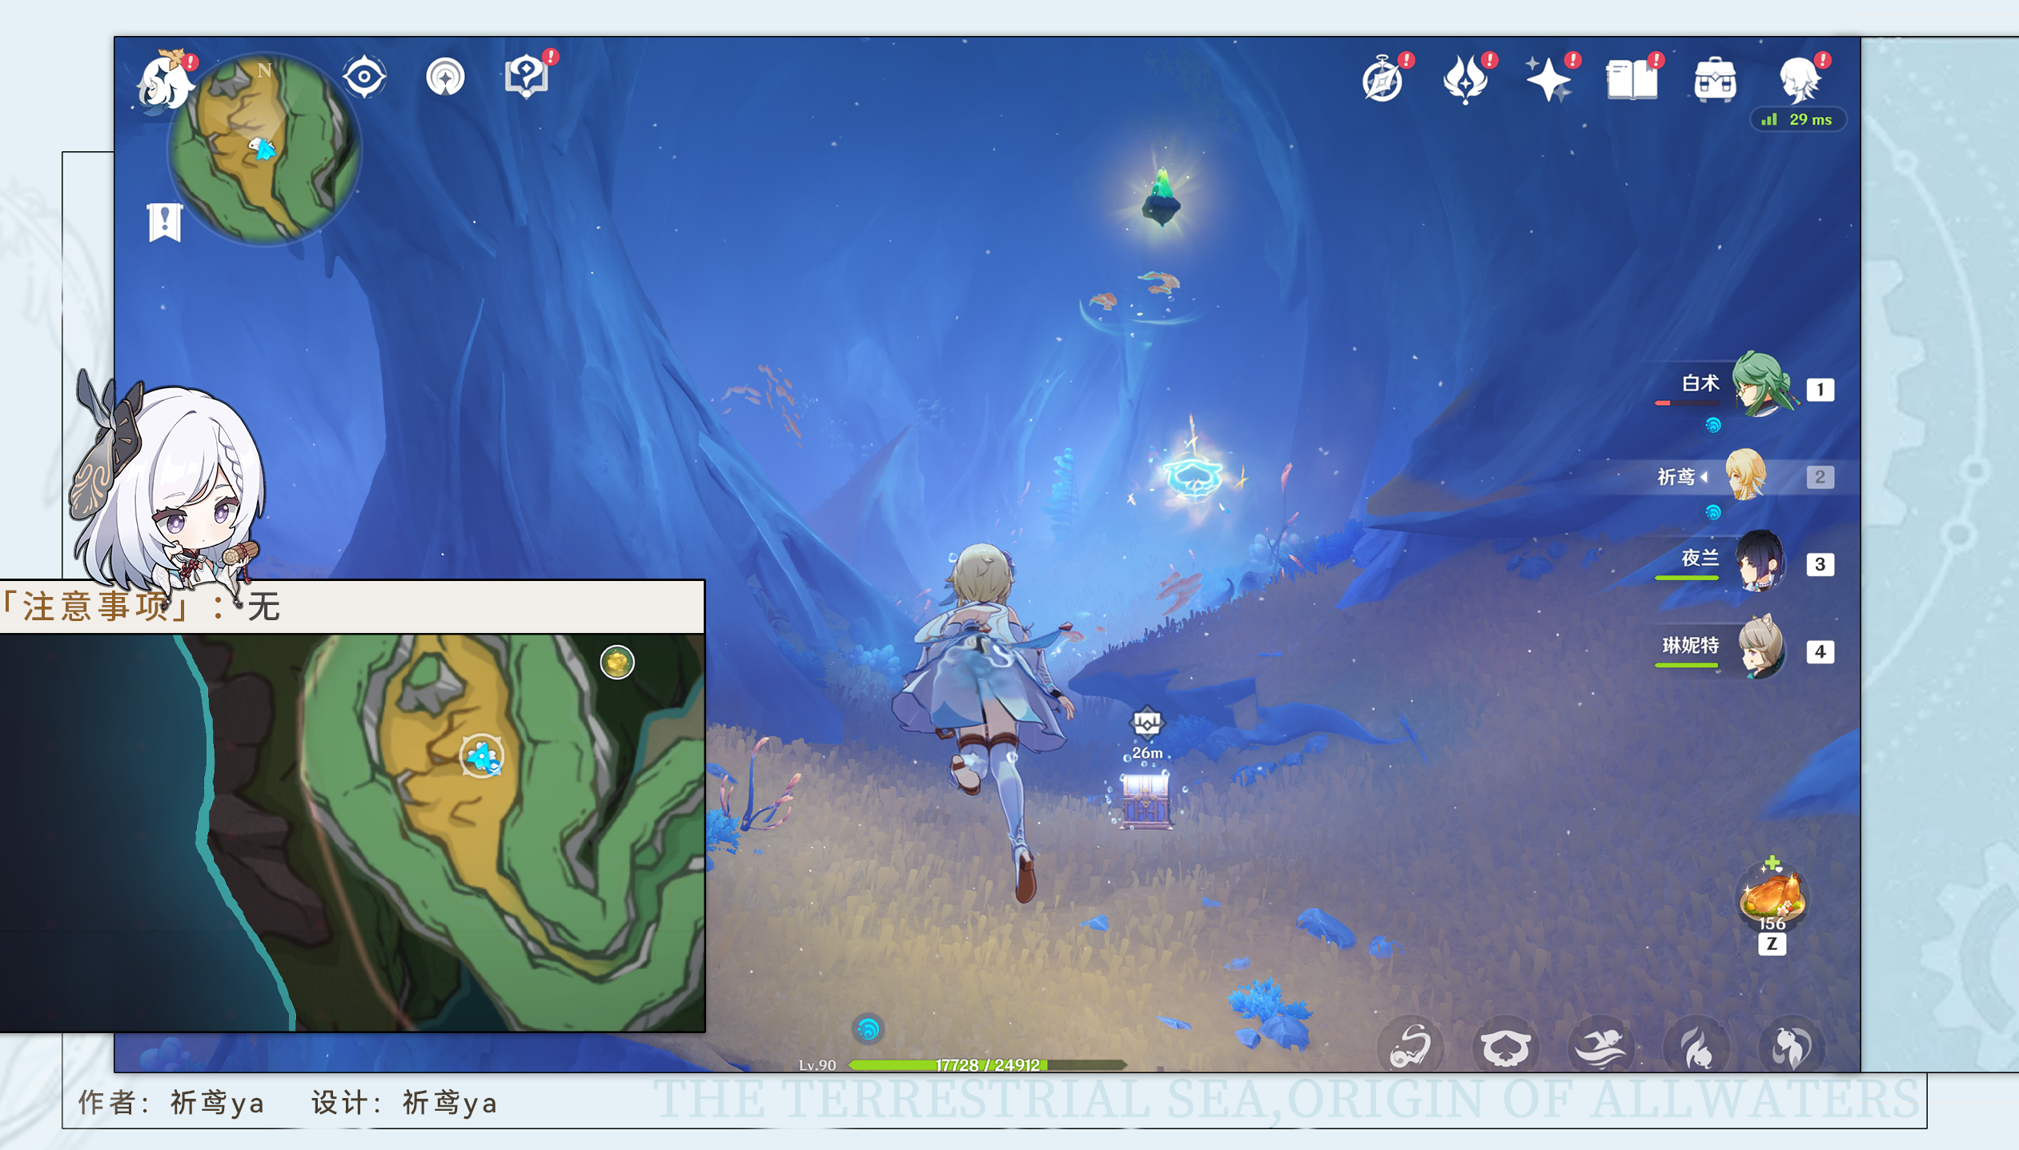The height and width of the screenshot is (1150, 2019).
Task: Click the yellow circular map pin
Action: 617,663
